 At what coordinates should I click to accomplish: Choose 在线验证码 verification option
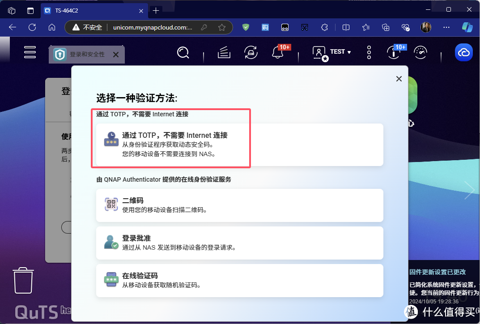coord(239,281)
